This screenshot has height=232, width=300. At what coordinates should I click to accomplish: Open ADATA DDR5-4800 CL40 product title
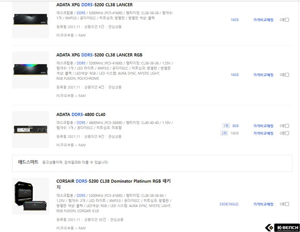click(81, 115)
